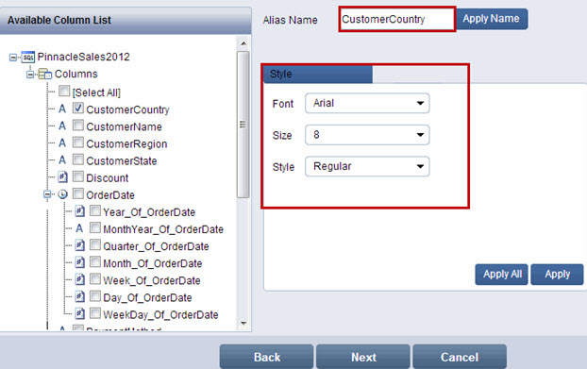587x369 pixels.
Task: Click the Next button
Action: [x=363, y=357]
